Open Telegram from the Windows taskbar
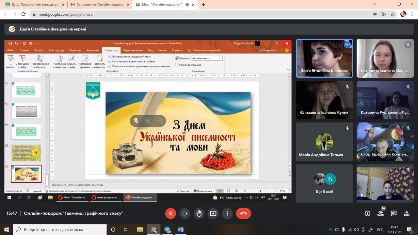418x235 pixels. [x=167, y=229]
